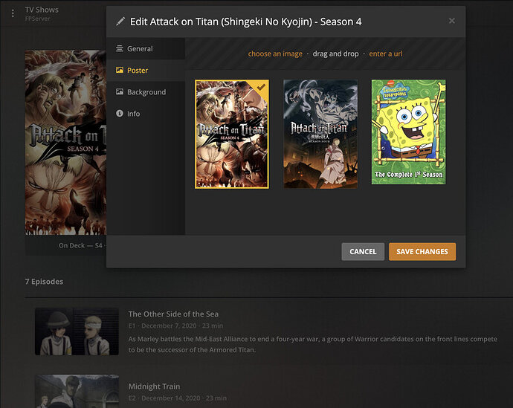Viewport: 513px width, 408px height.
Task: Click 'FPServer' server name text
Action: 38,19
